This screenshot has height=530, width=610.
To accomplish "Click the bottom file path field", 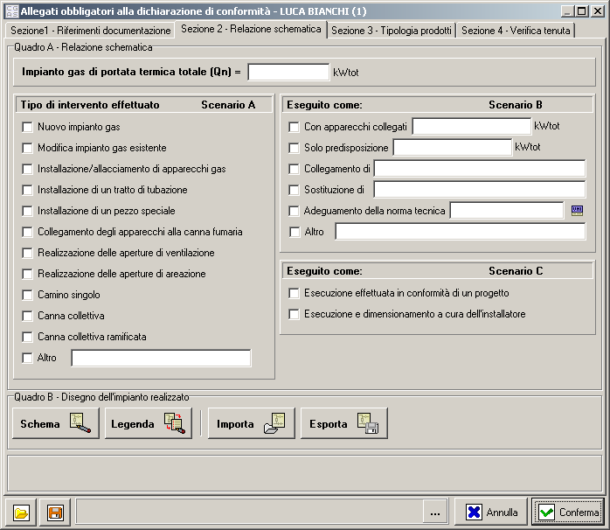I will pyautogui.click(x=250, y=513).
